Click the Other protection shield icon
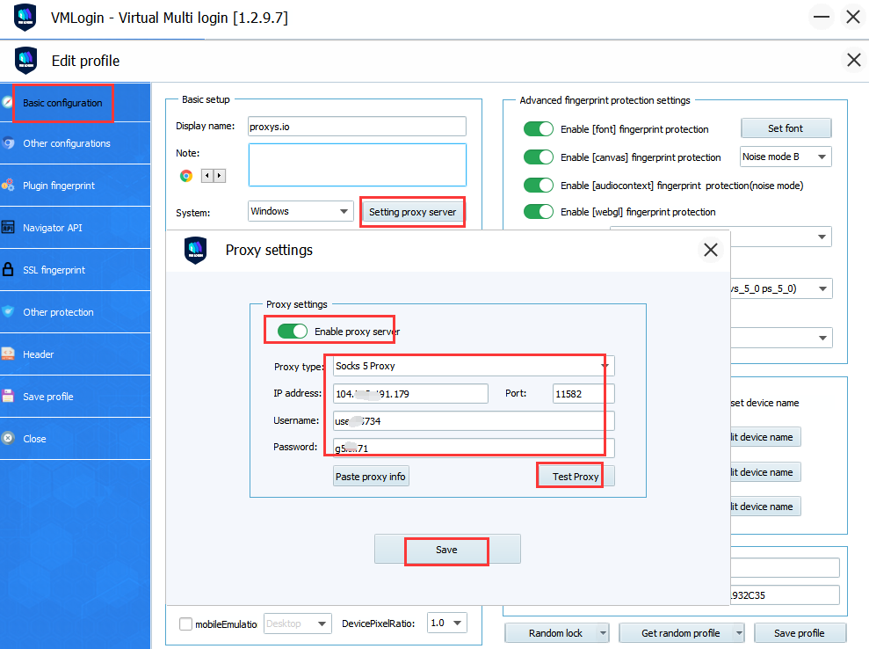This screenshot has height=649, width=869. 8,312
